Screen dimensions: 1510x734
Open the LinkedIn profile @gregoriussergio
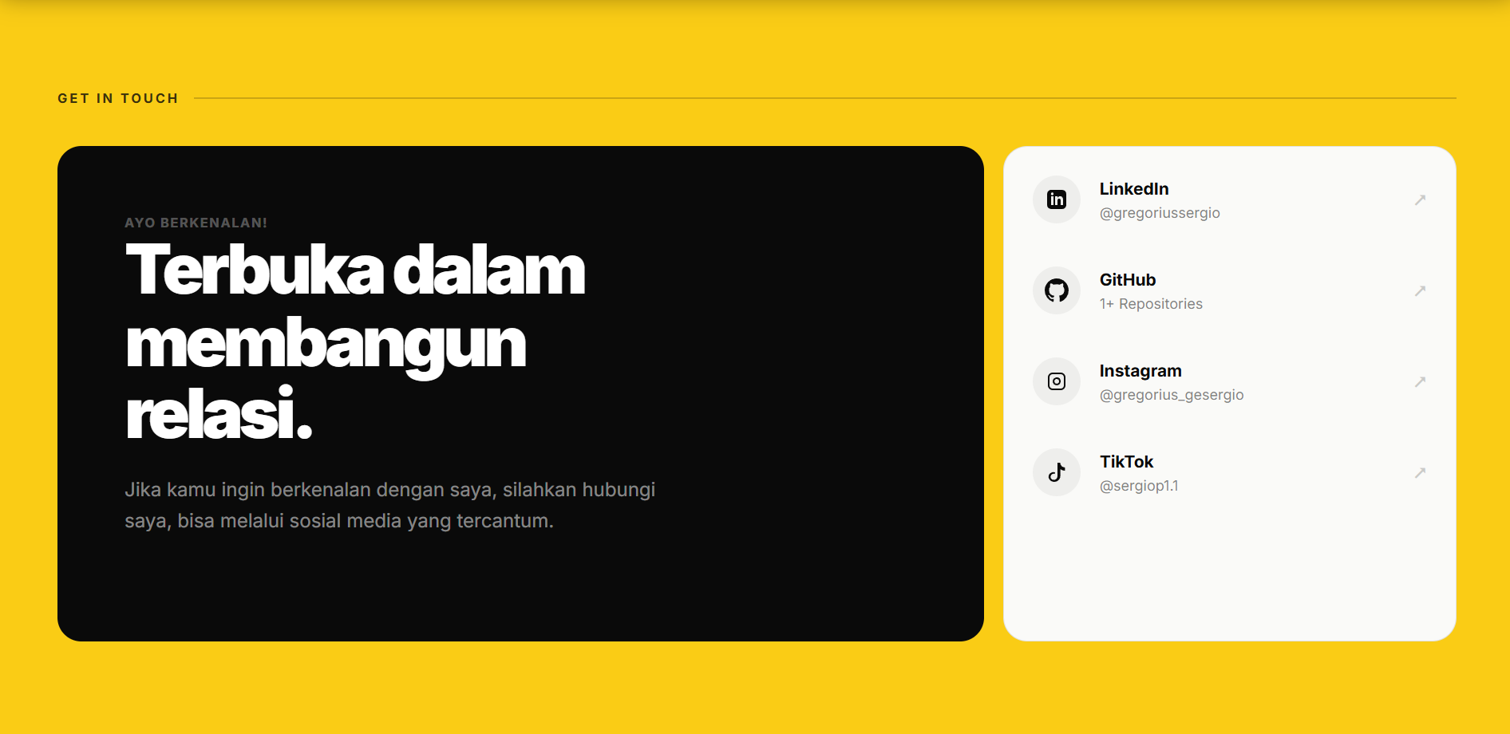pyautogui.click(x=1160, y=212)
